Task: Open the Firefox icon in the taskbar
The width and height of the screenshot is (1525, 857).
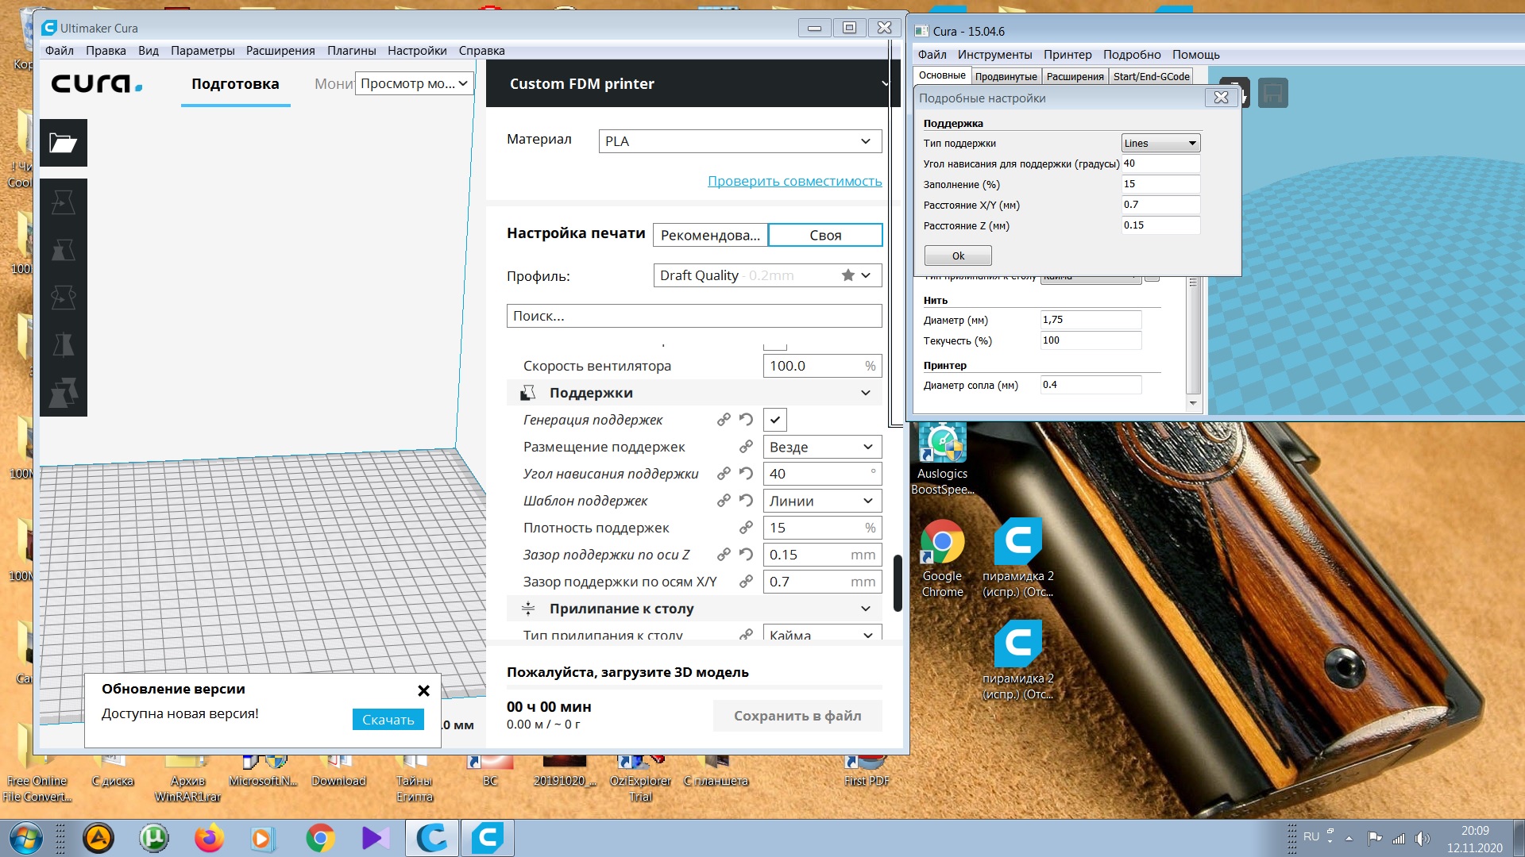Action: pyautogui.click(x=209, y=838)
